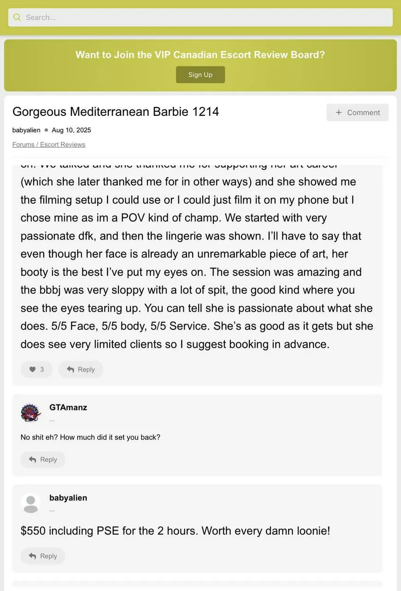Screen dimensions: 401x591
Task: Click babyalien's default avatar in the comments
Action: (x=30, y=503)
